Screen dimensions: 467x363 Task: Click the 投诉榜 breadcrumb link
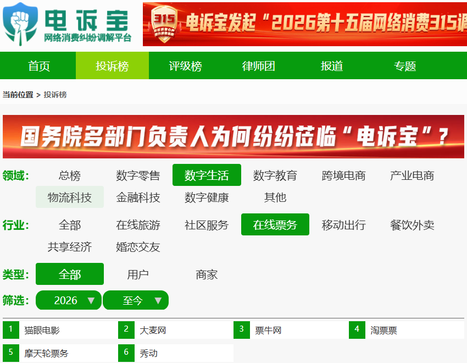click(55, 95)
